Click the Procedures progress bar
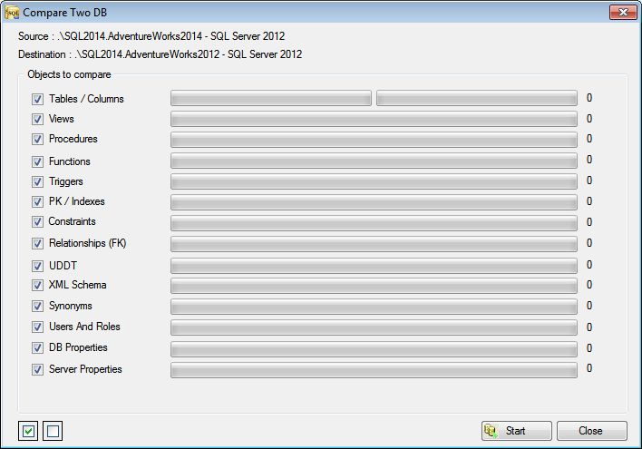 (374, 140)
